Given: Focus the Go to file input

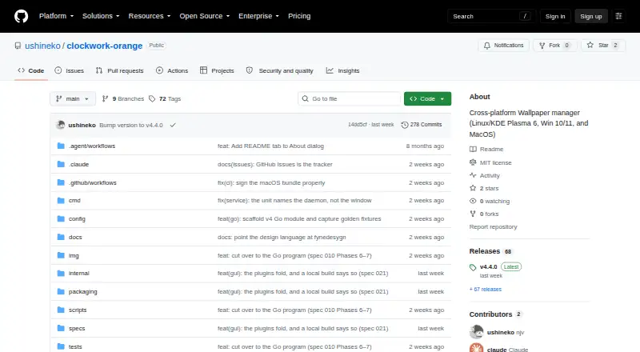Looking at the screenshot, I should point(349,99).
